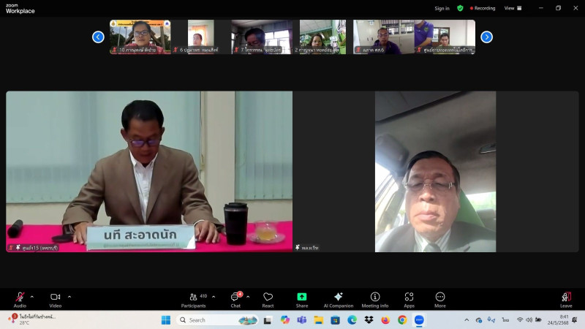
Task: Open Task View on taskbar
Action: tap(268, 320)
